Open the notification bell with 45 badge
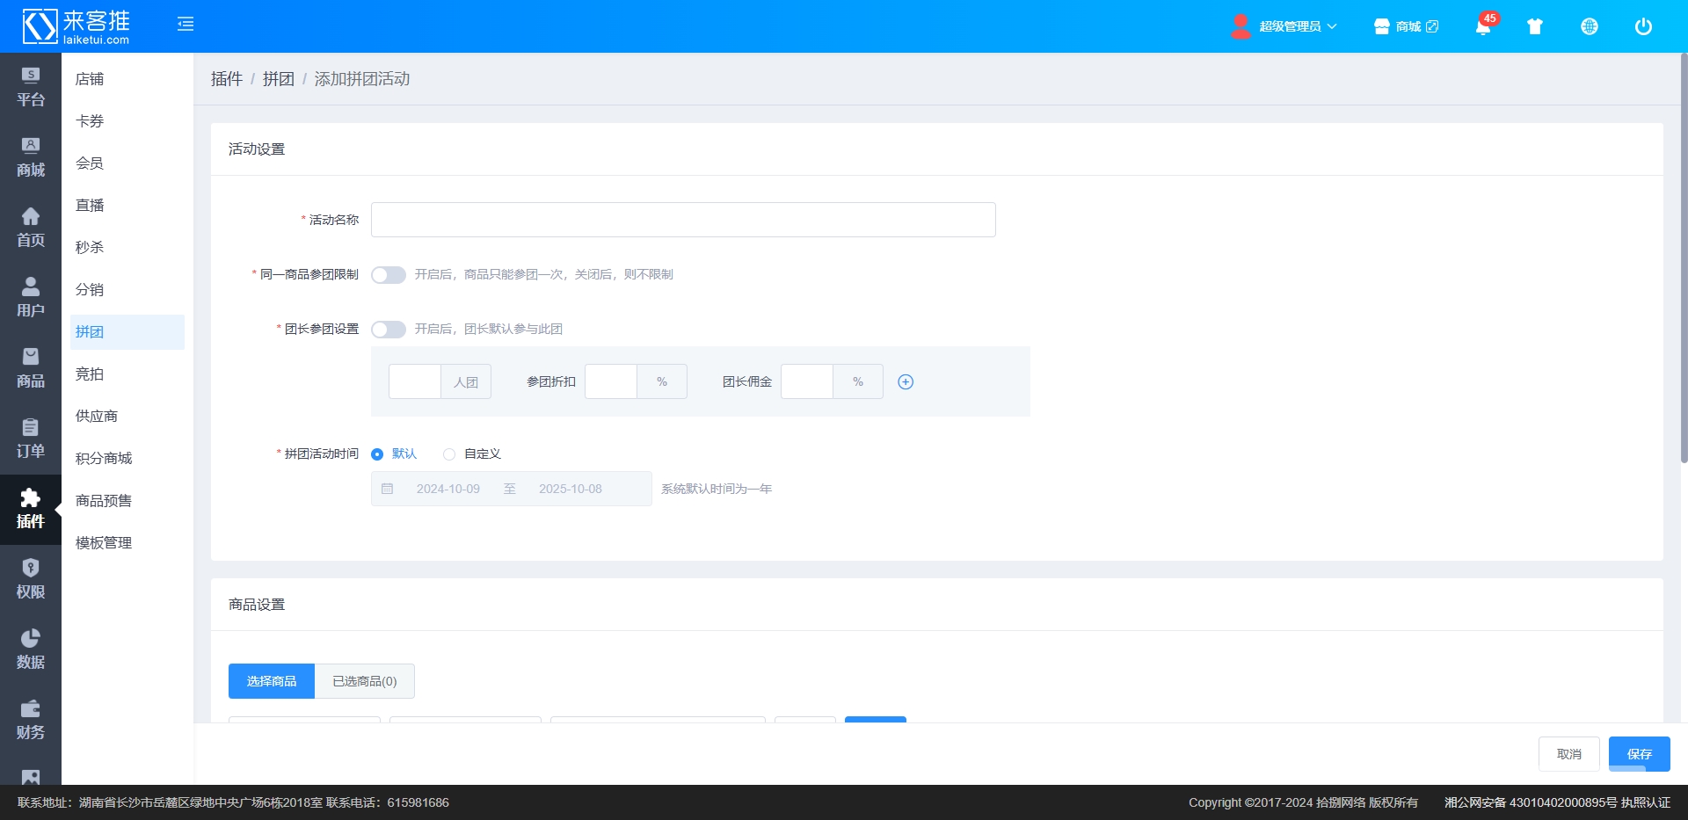 [x=1483, y=26]
